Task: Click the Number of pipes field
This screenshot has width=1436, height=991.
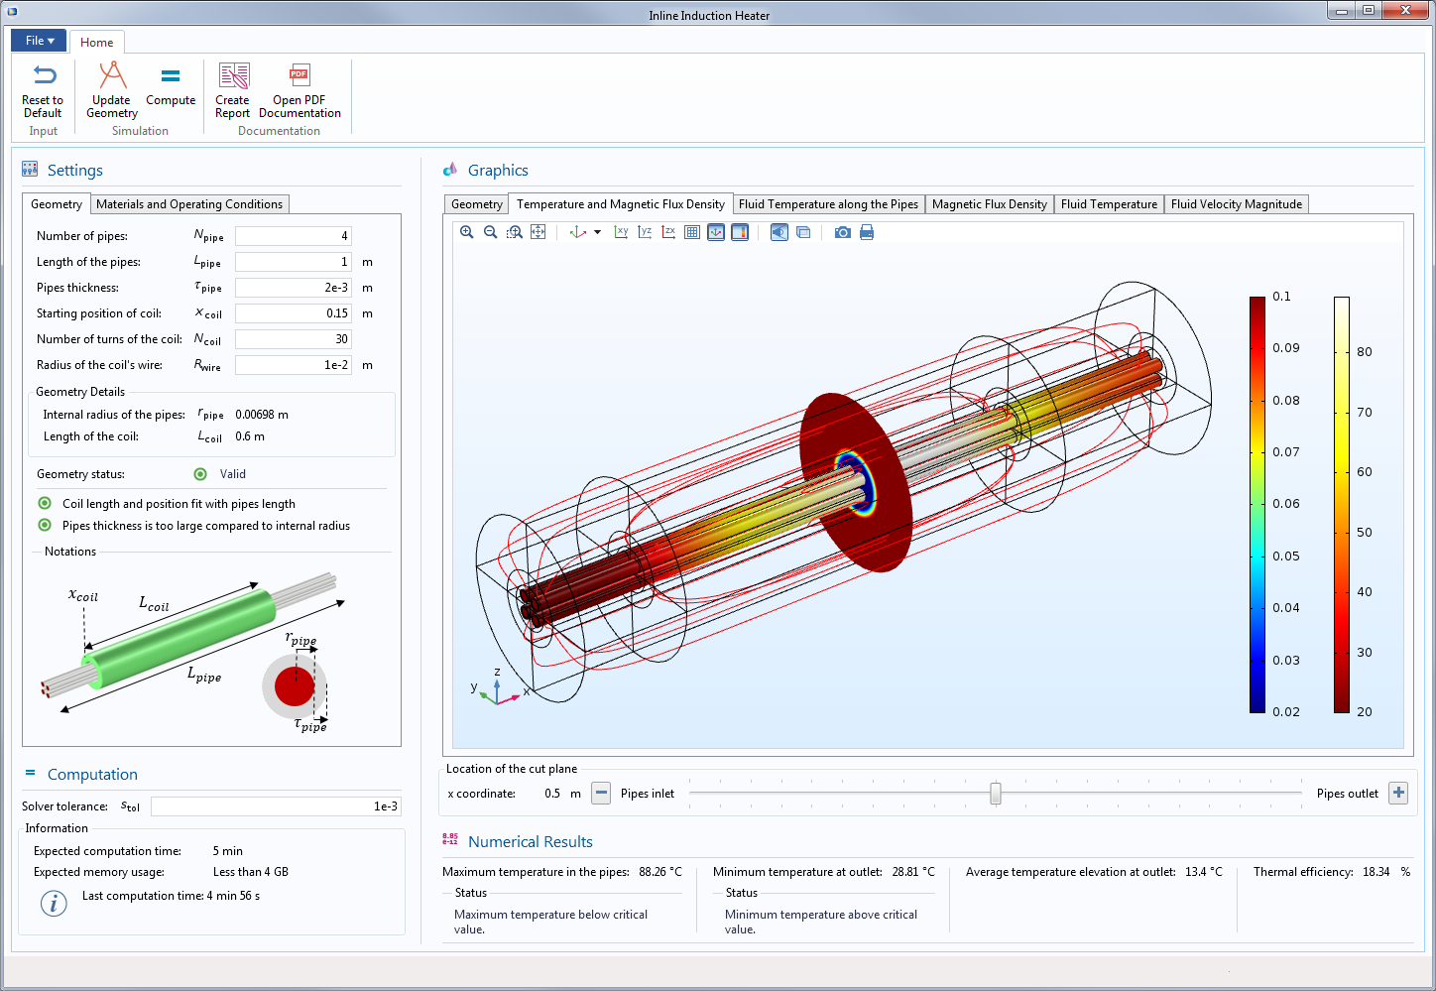Action: click(294, 236)
